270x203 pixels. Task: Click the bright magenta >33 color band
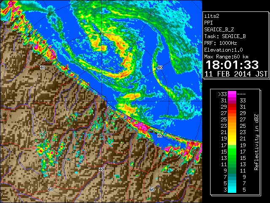[x=232, y=94]
